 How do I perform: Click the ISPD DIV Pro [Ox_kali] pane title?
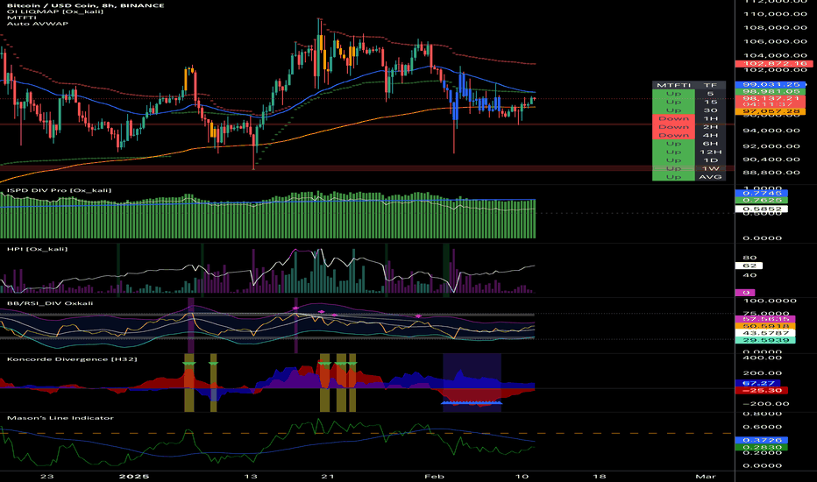pyautogui.click(x=59, y=190)
